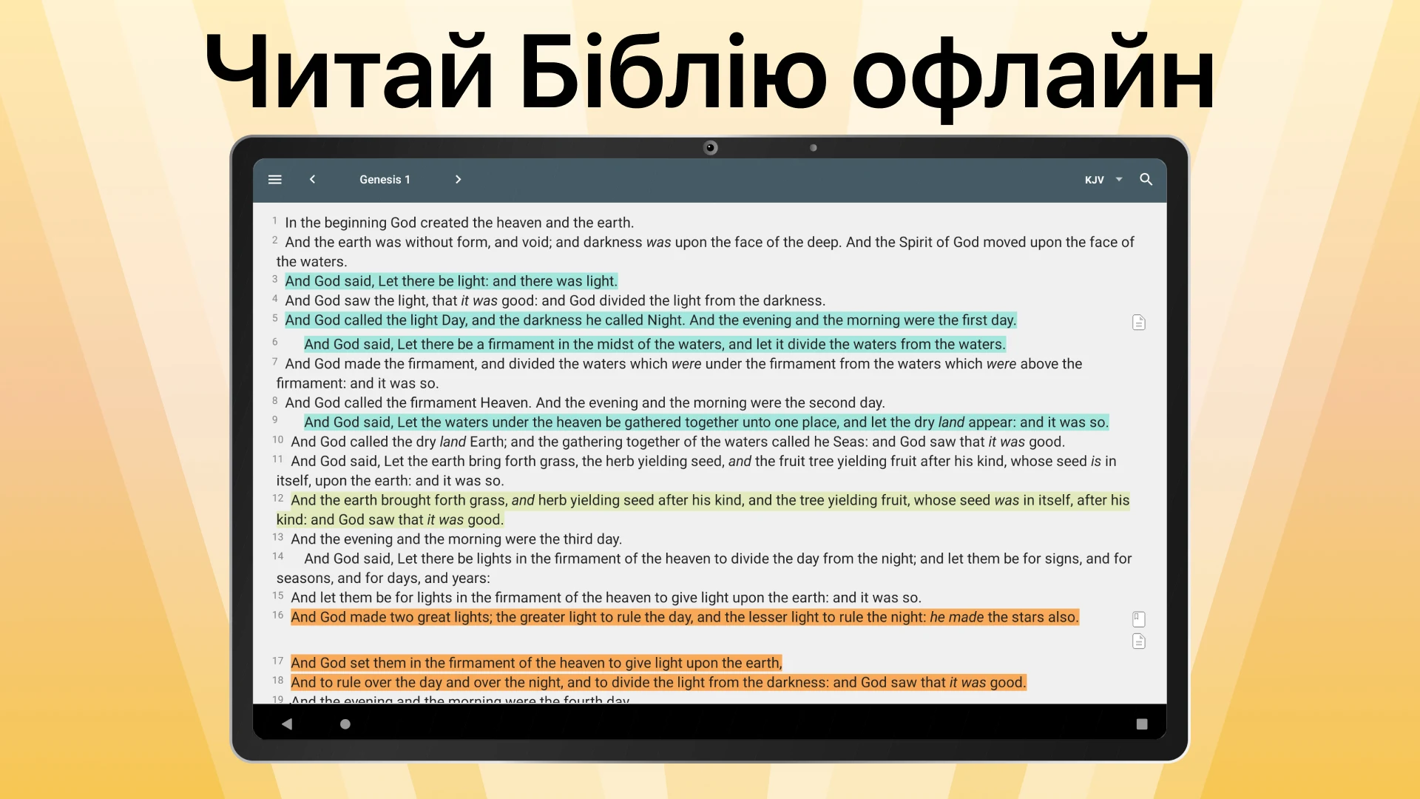Viewport: 1420px width, 799px height.
Task: Select verse 2 'And the earth was without form'
Action: 705,252
